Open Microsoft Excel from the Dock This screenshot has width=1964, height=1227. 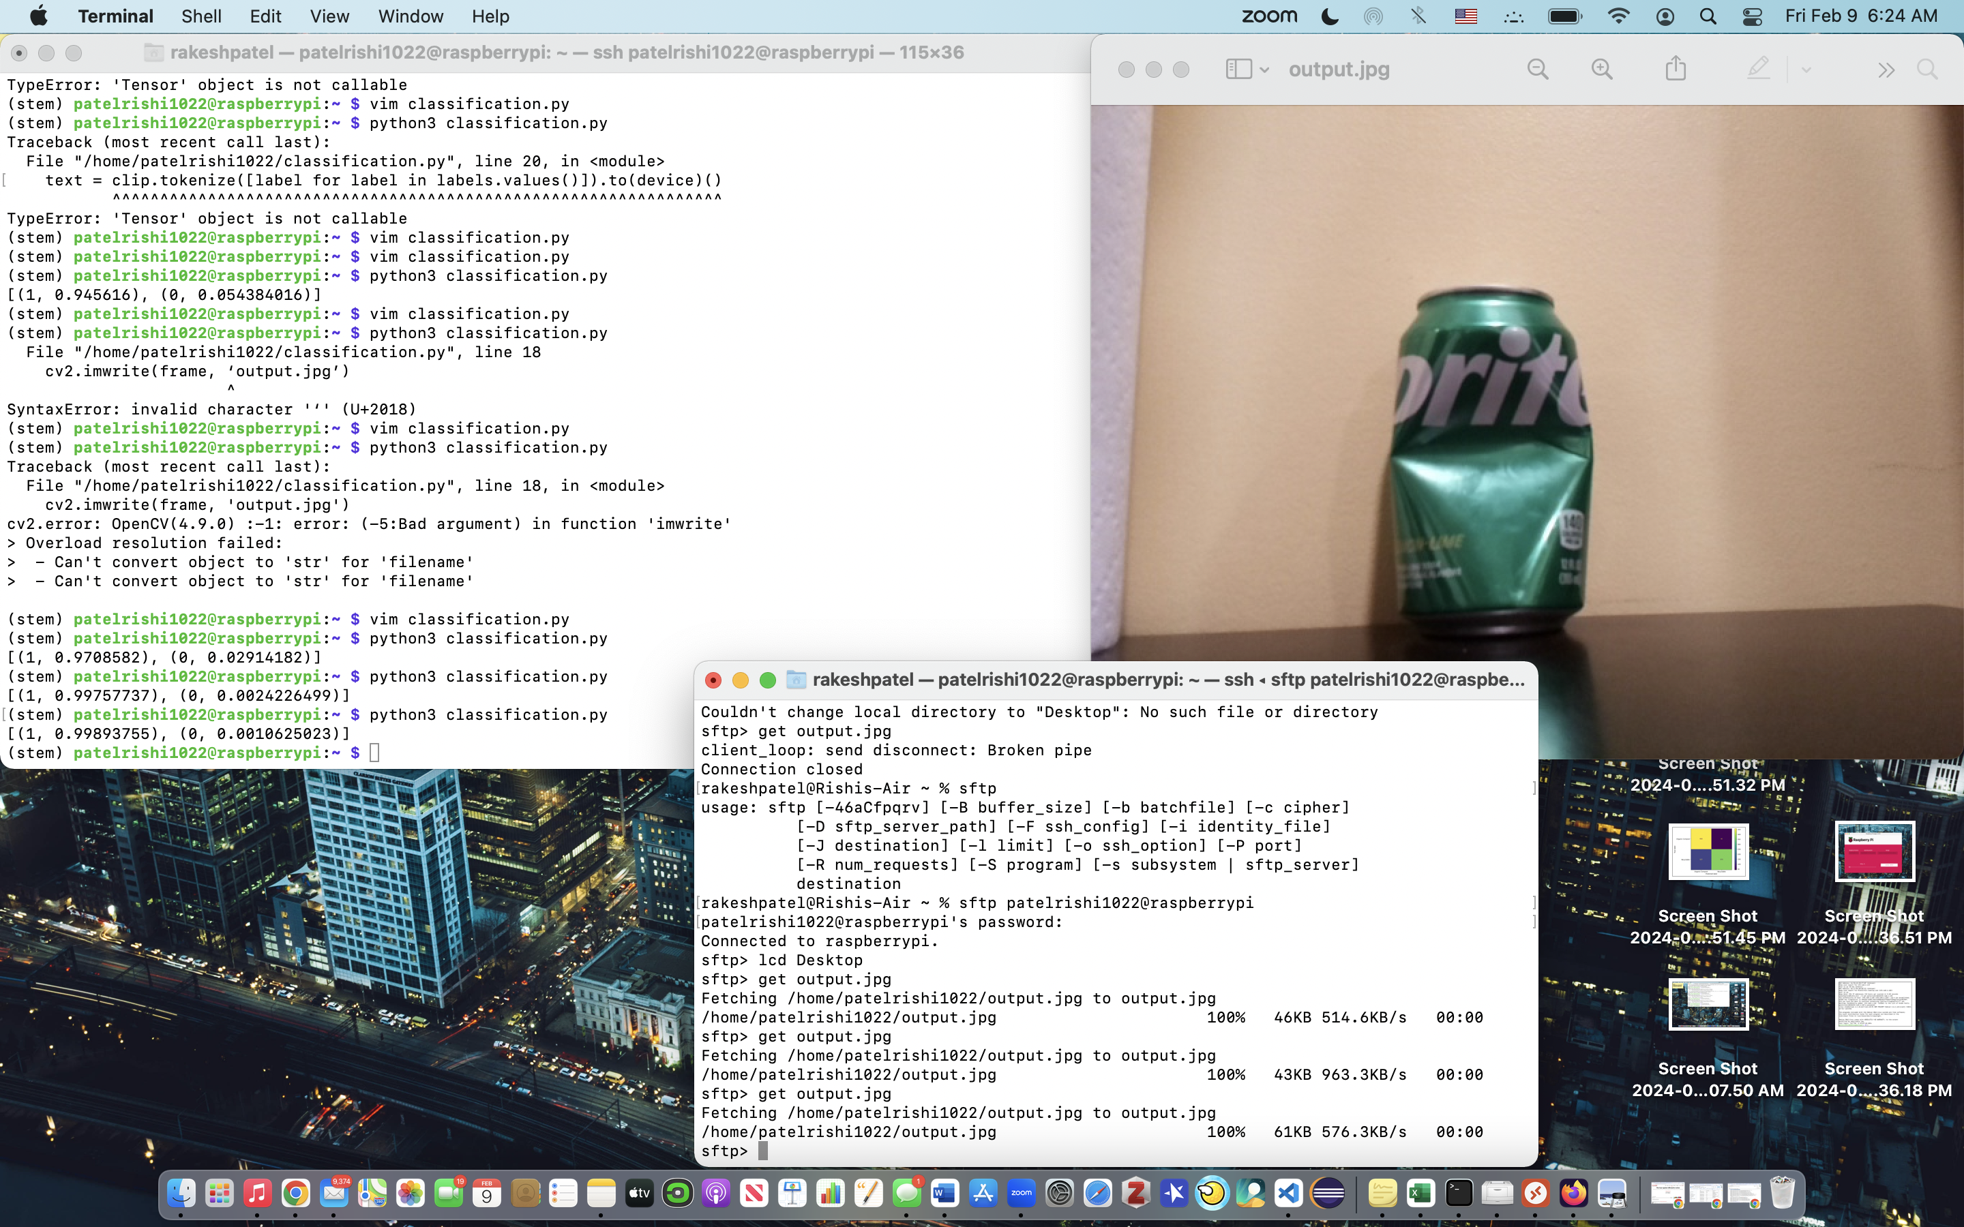pyautogui.click(x=1420, y=1194)
